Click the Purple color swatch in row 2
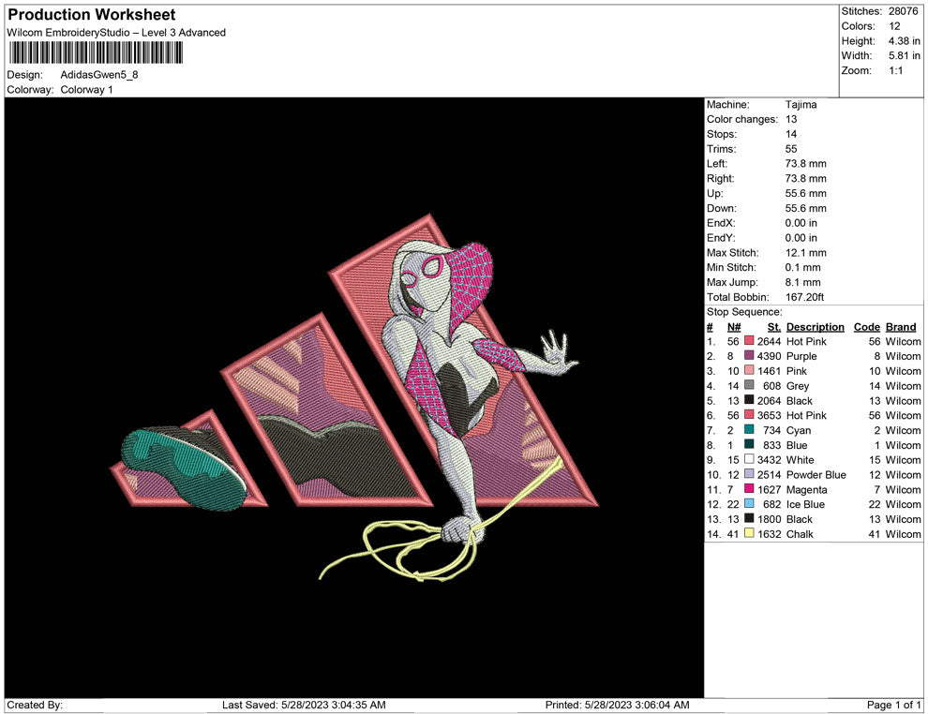928x714 pixels. click(749, 355)
